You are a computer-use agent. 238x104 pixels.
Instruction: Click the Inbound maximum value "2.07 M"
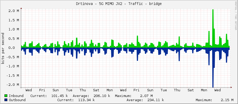(146, 96)
